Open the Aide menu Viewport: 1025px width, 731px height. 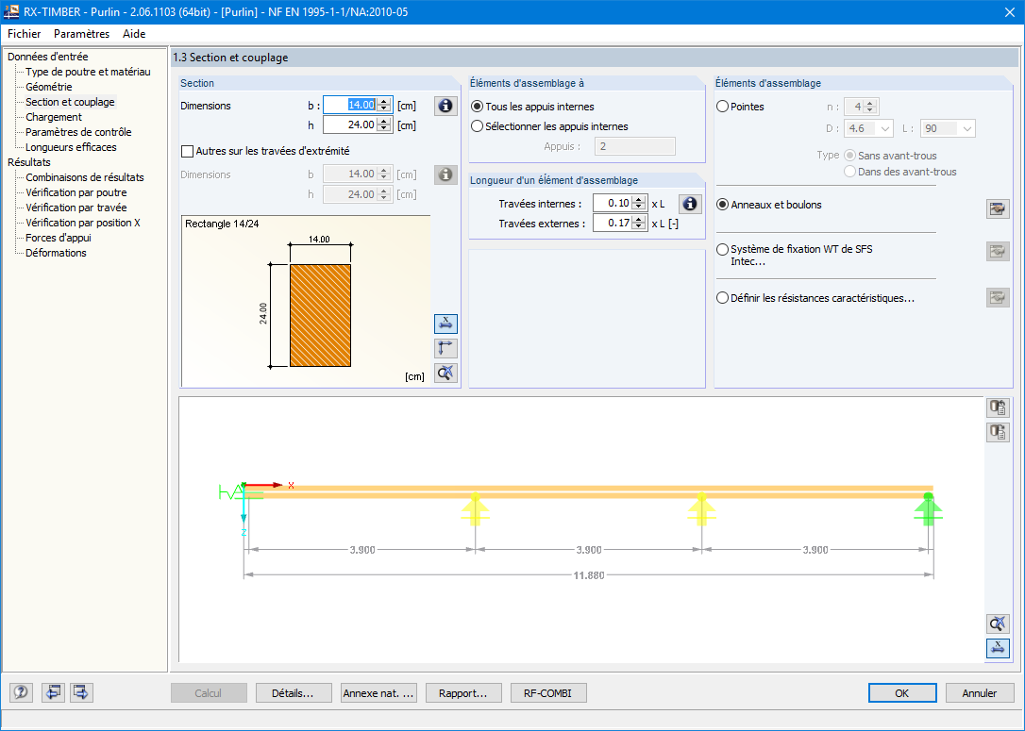tap(134, 34)
